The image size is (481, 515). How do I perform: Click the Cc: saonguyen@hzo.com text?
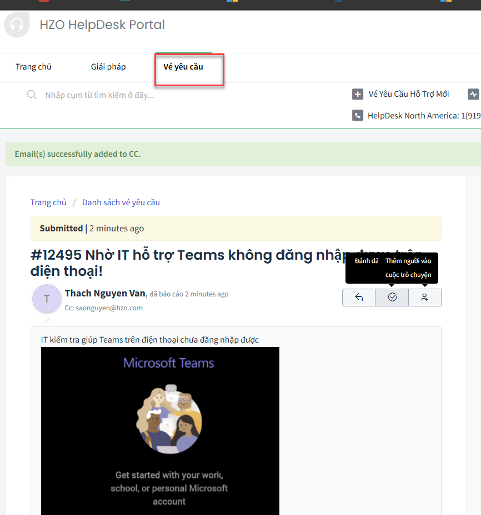104,308
